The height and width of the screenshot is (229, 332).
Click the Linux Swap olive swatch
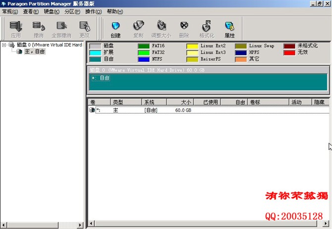(241, 46)
